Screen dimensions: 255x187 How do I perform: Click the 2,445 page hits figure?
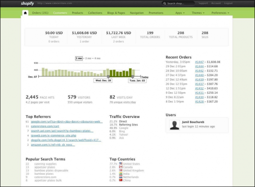coord(32,97)
